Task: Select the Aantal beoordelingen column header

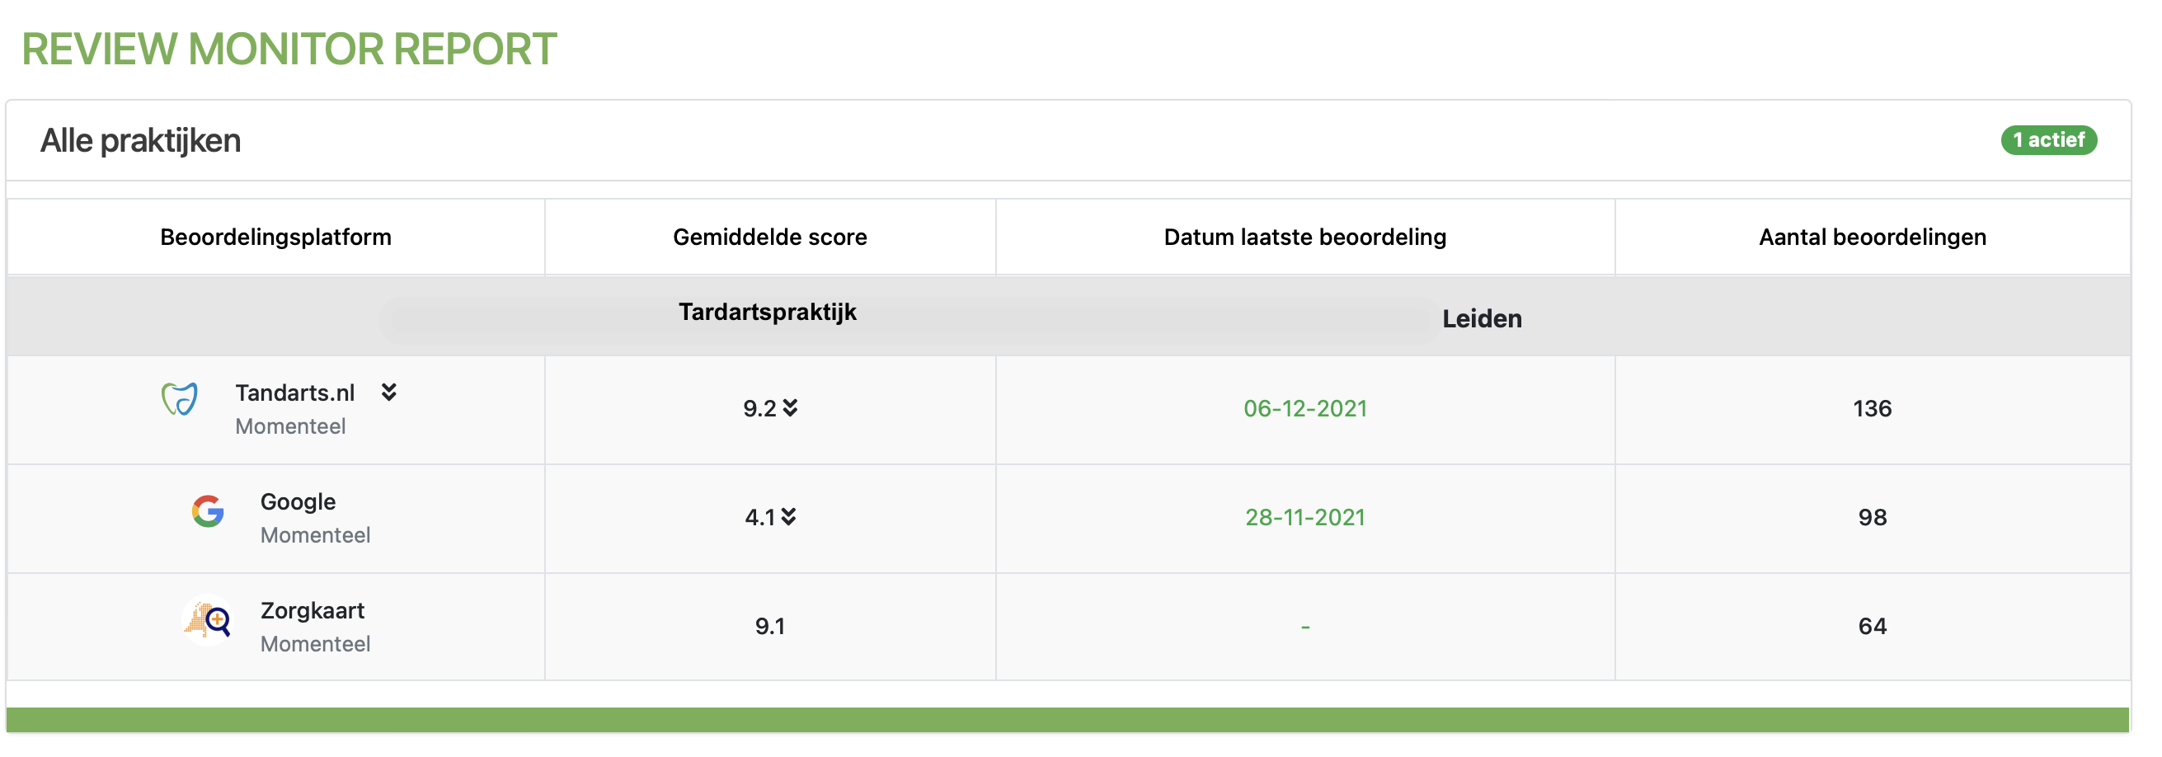Action: tap(1873, 237)
